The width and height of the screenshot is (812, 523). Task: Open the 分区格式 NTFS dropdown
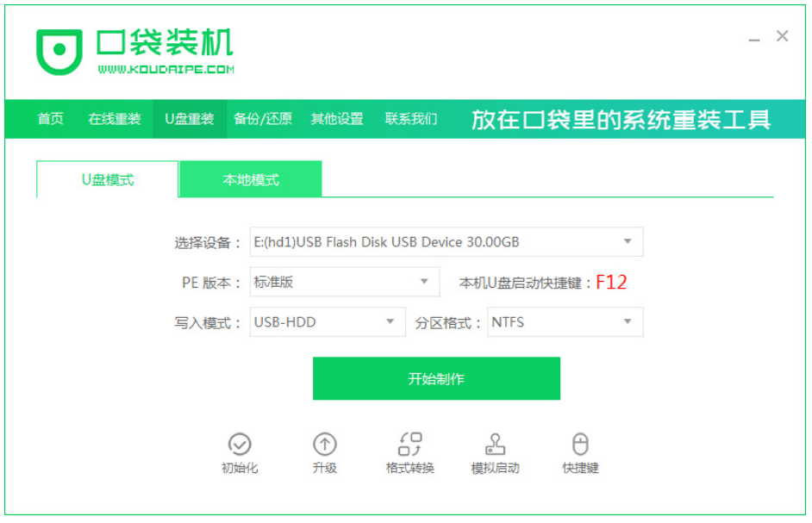tap(565, 322)
